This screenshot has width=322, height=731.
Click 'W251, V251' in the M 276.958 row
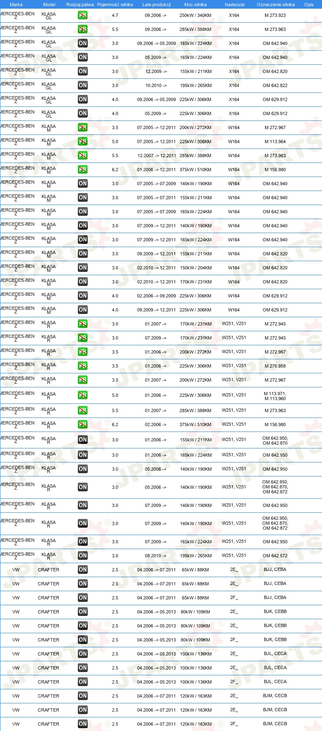tap(234, 365)
